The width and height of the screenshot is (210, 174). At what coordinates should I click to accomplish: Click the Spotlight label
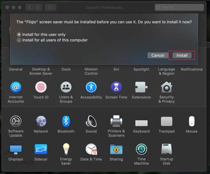pyautogui.click(x=141, y=69)
